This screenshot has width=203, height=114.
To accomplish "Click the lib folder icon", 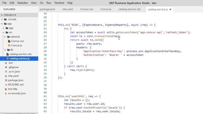I will click(9, 50).
